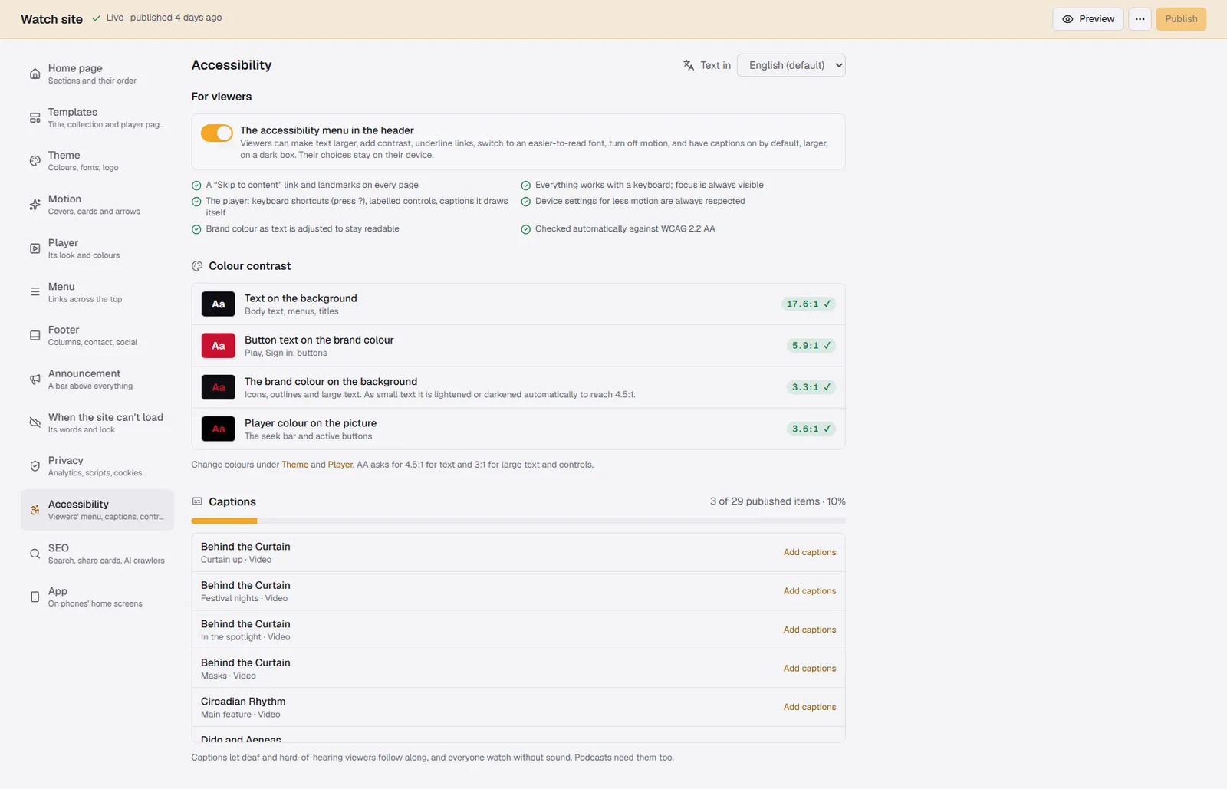Click the Motion sparkle icon
This screenshot has width=1227, height=789.
(35, 205)
